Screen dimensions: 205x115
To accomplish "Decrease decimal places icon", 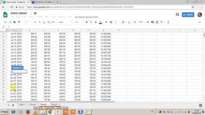I will tap(44, 22).
